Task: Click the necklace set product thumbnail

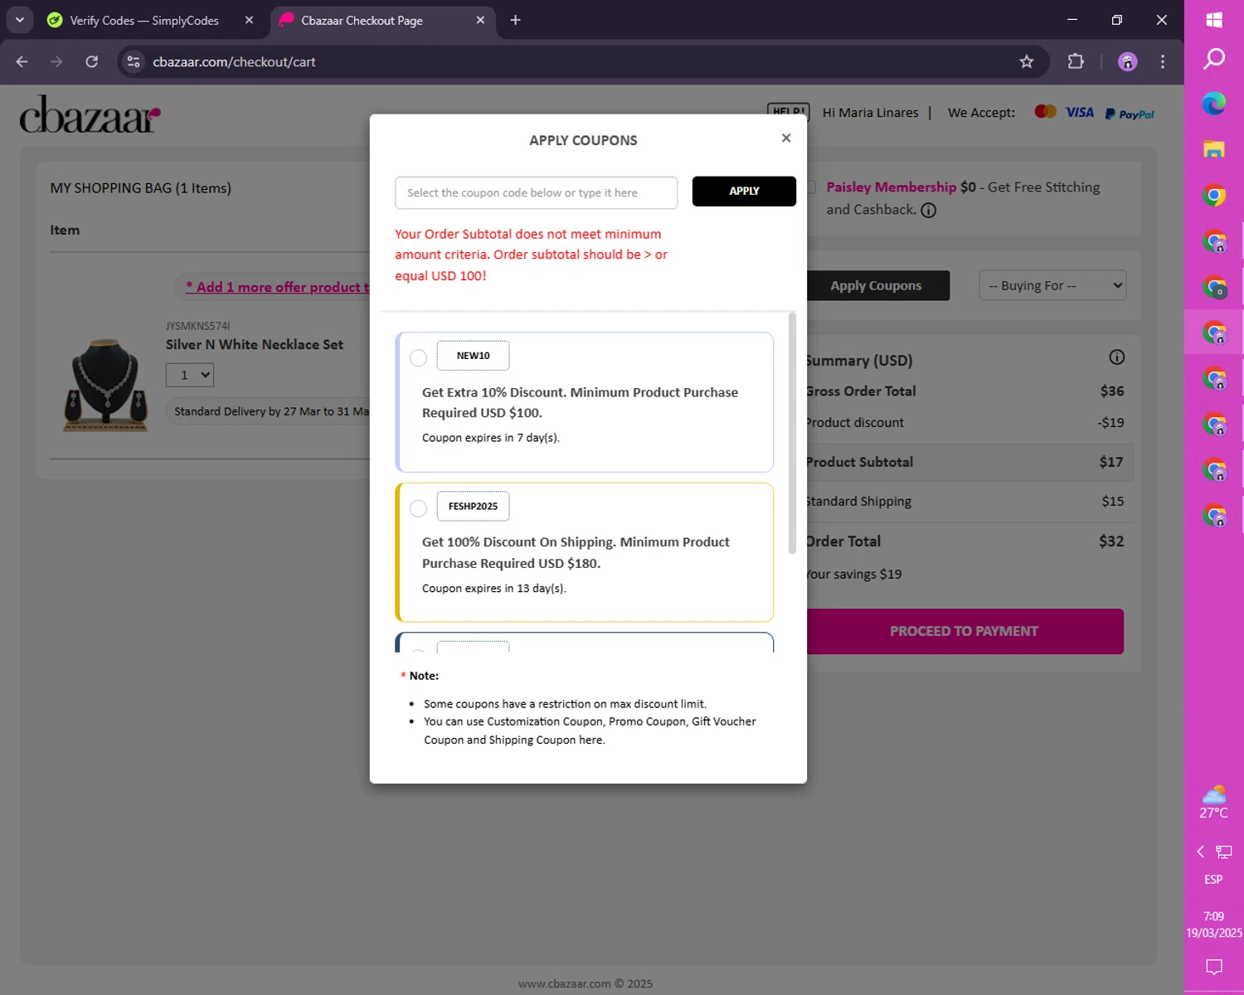Action: [x=106, y=384]
